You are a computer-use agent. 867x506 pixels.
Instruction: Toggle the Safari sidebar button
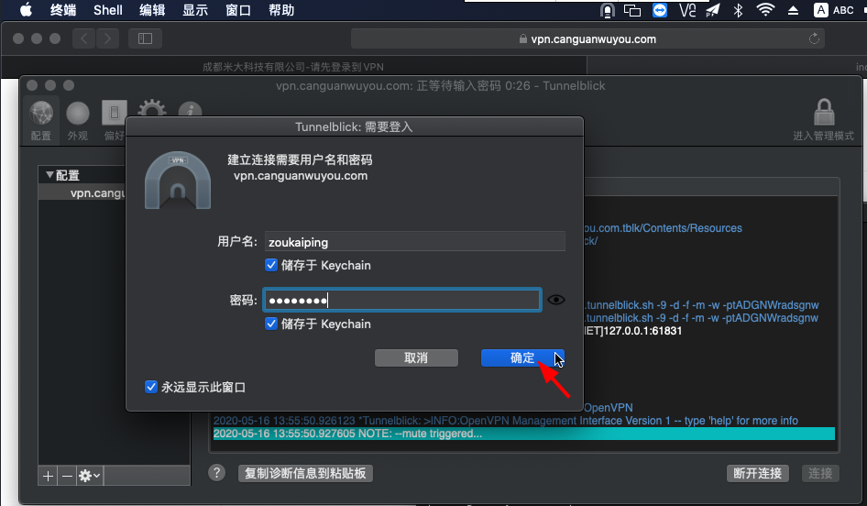point(145,38)
